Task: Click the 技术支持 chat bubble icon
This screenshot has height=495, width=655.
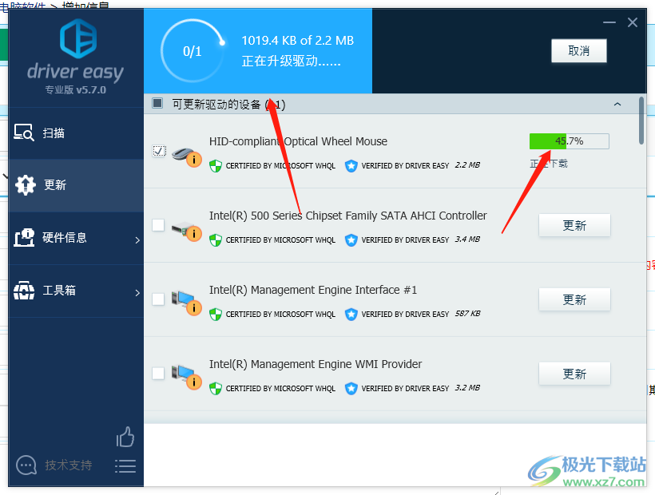Action: click(26, 465)
